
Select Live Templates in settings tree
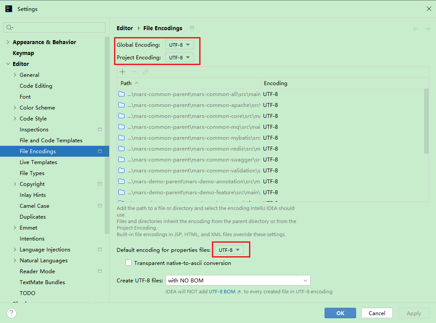pos(38,162)
